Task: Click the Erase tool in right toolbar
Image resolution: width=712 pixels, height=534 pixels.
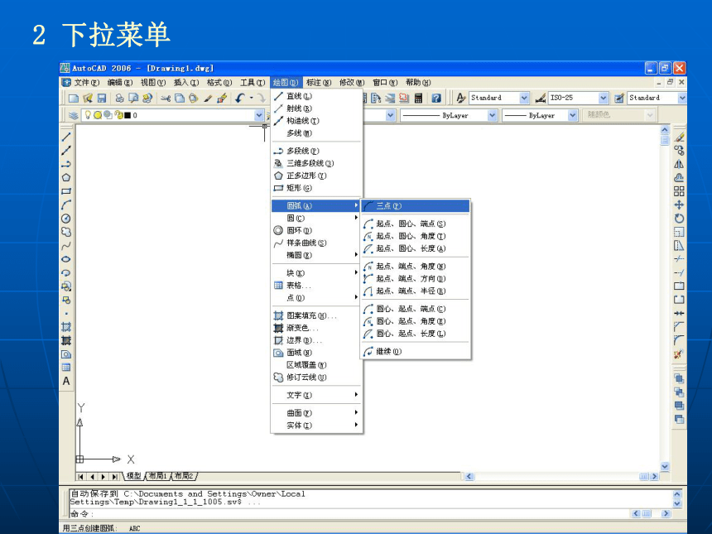Action: [679, 137]
